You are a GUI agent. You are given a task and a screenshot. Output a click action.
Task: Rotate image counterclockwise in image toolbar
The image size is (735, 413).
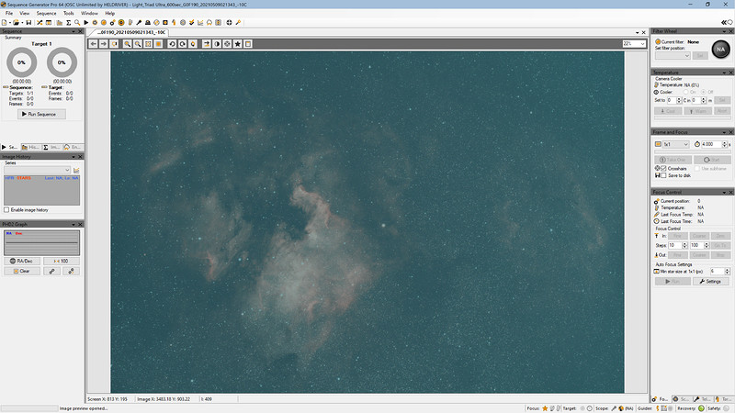pyautogui.click(x=172, y=43)
